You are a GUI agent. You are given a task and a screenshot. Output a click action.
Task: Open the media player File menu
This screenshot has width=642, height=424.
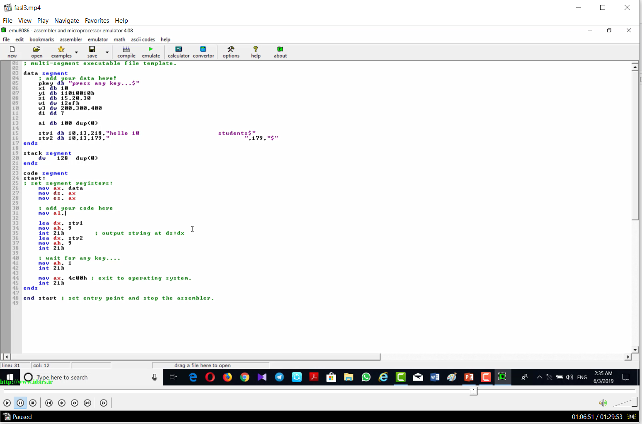click(7, 21)
